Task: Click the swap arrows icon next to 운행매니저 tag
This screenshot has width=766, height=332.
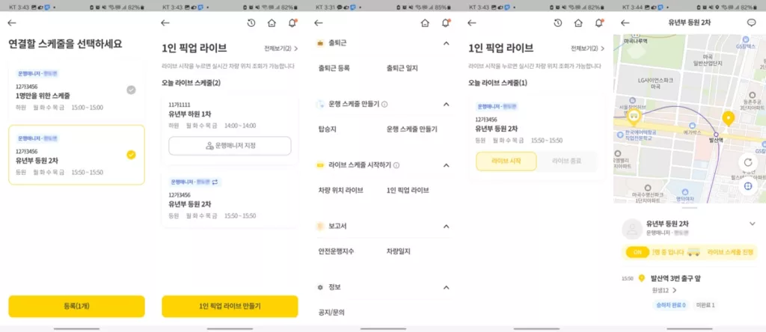Action: coord(215,182)
